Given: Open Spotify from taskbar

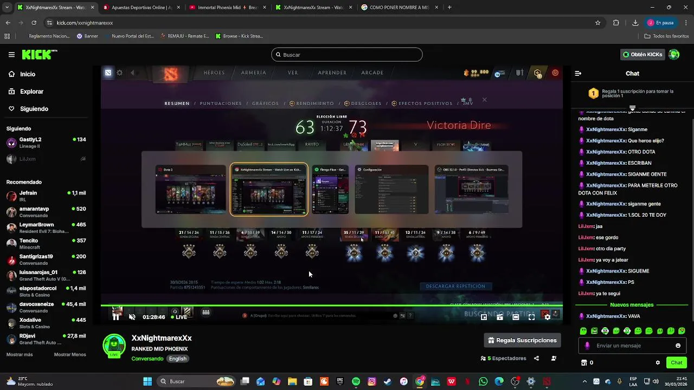Looking at the screenshot, I should [356, 381].
